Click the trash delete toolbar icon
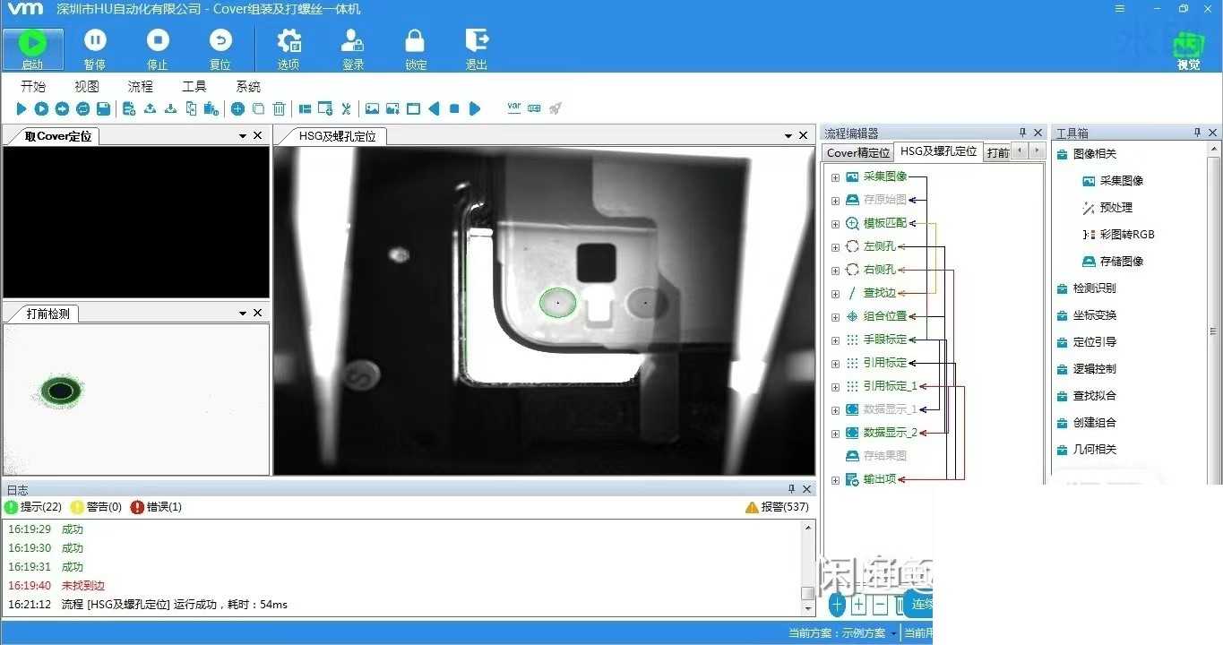 pos(280,108)
